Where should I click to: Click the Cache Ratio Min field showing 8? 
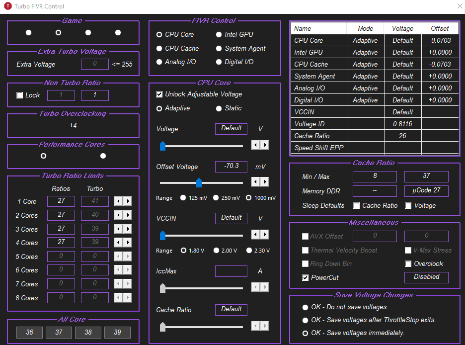375,176
